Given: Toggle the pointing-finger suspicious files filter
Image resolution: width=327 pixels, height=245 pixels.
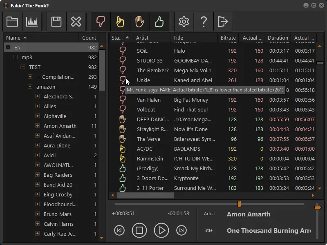Looking at the screenshot, I should 120,22.
